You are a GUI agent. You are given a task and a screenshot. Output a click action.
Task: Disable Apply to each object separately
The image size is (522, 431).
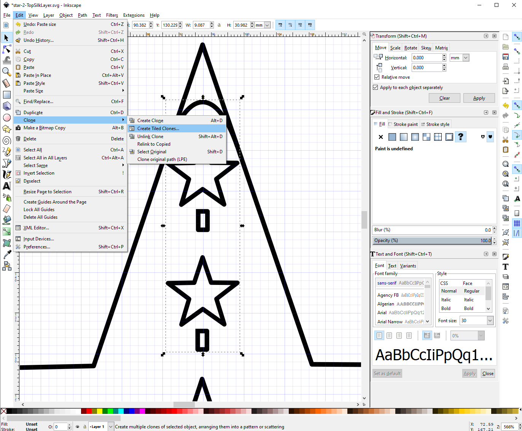(376, 87)
